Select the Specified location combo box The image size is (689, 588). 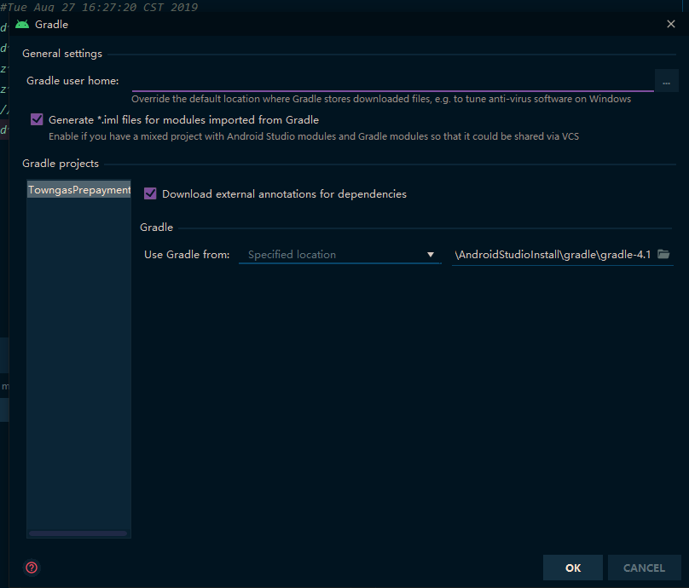[339, 255]
